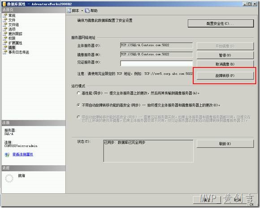Open the 文件 page
260x208 pixels.
pyautogui.click(x=12, y=20)
